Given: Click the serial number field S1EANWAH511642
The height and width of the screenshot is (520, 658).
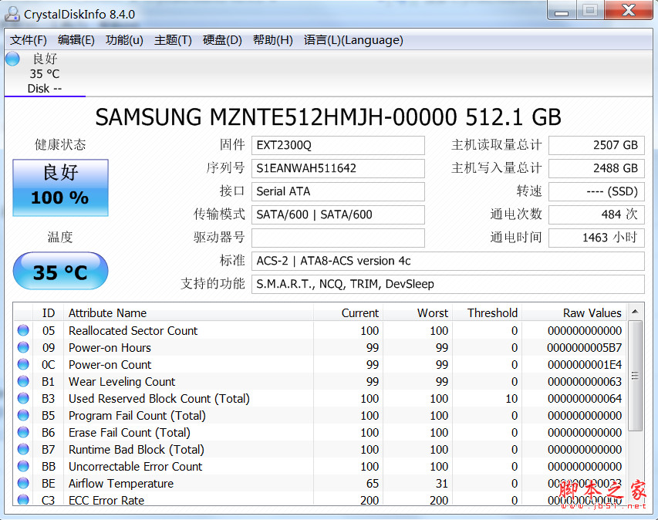Looking at the screenshot, I should (338, 168).
